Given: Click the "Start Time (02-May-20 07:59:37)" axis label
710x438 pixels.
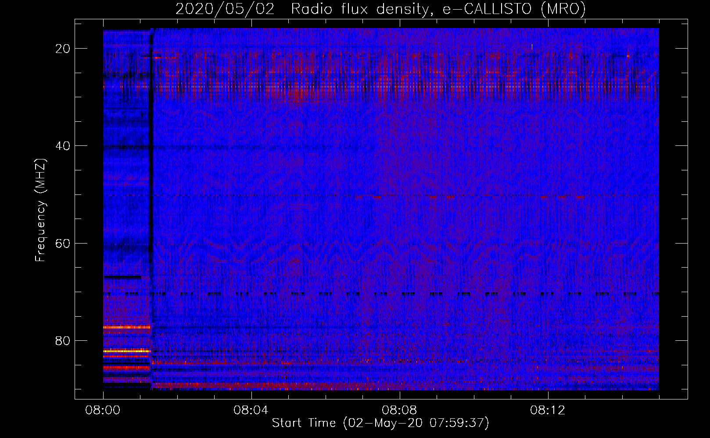Looking at the screenshot, I should (x=380, y=423).
